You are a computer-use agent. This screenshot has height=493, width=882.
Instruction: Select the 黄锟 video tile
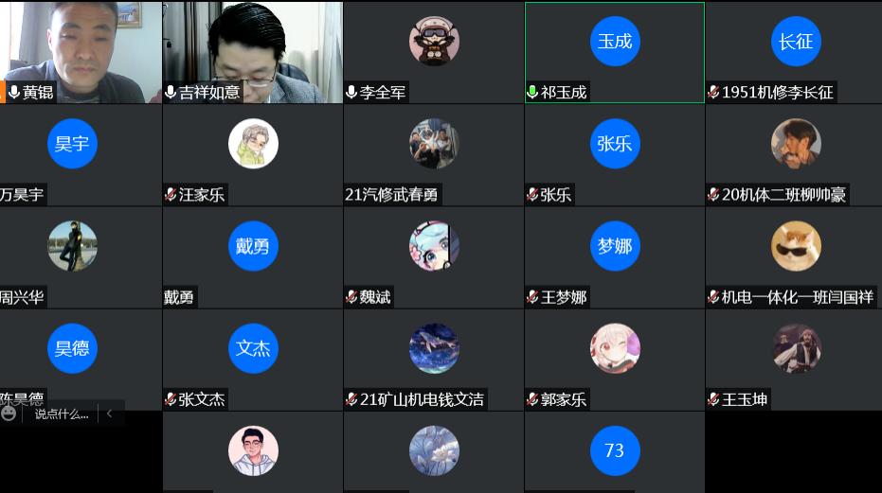81,52
